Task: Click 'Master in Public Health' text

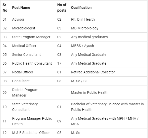Action: coord(90,93)
